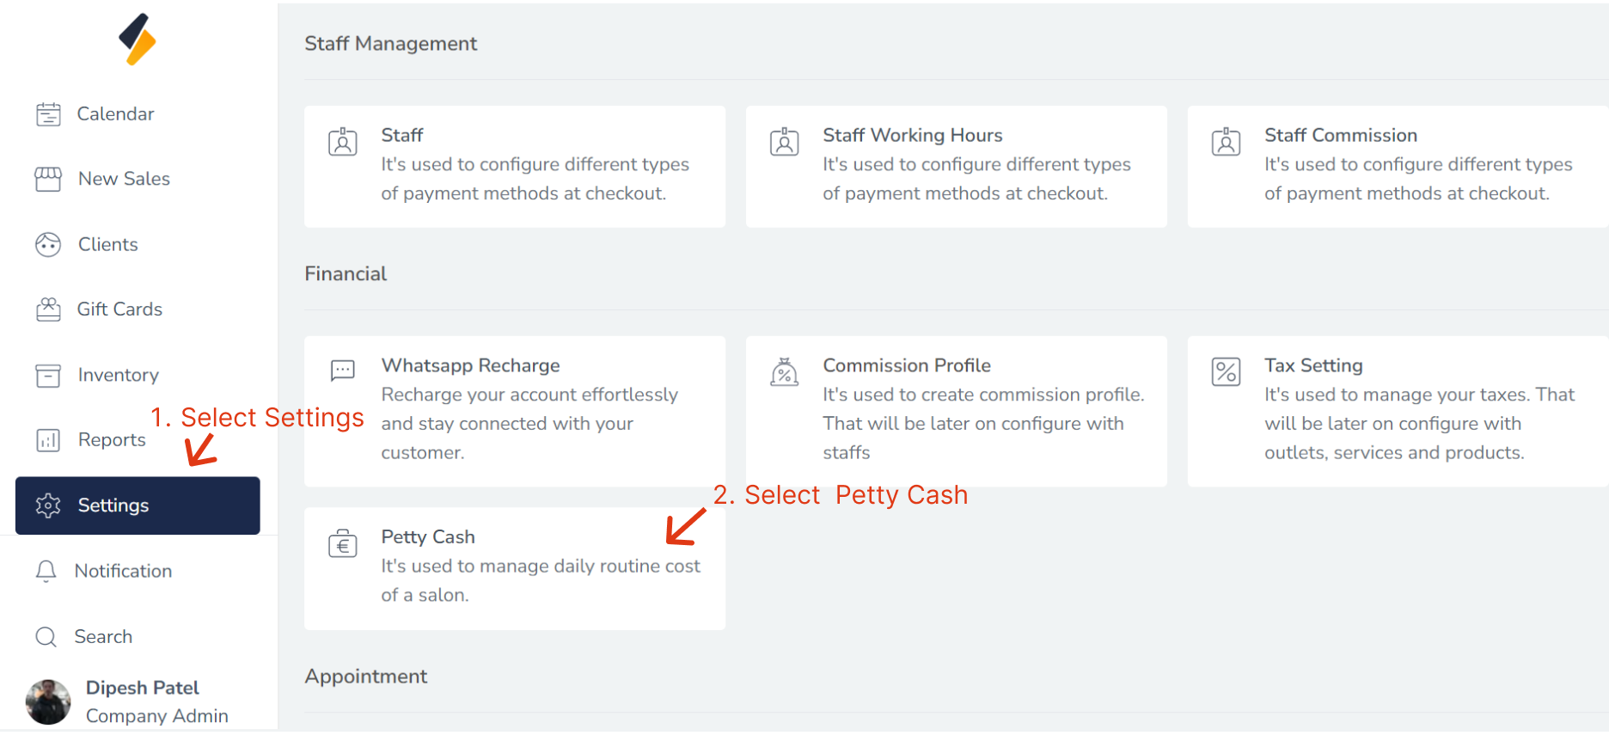Open the Commission Profile card
Viewport: 1609px width, 735px height.
956,410
